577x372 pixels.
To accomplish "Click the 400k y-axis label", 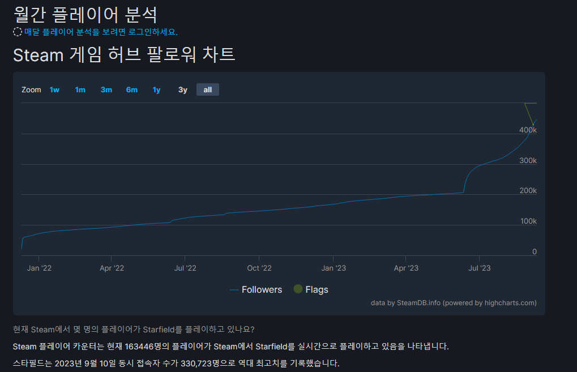I will (528, 130).
